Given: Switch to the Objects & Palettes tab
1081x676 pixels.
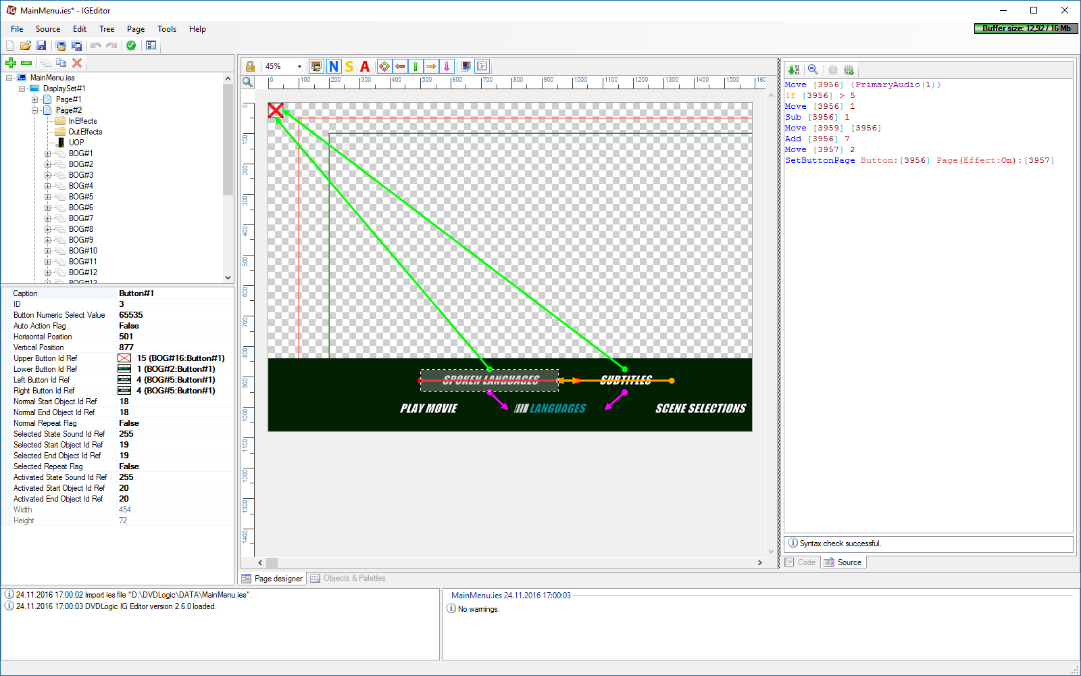Looking at the screenshot, I should click(348, 579).
